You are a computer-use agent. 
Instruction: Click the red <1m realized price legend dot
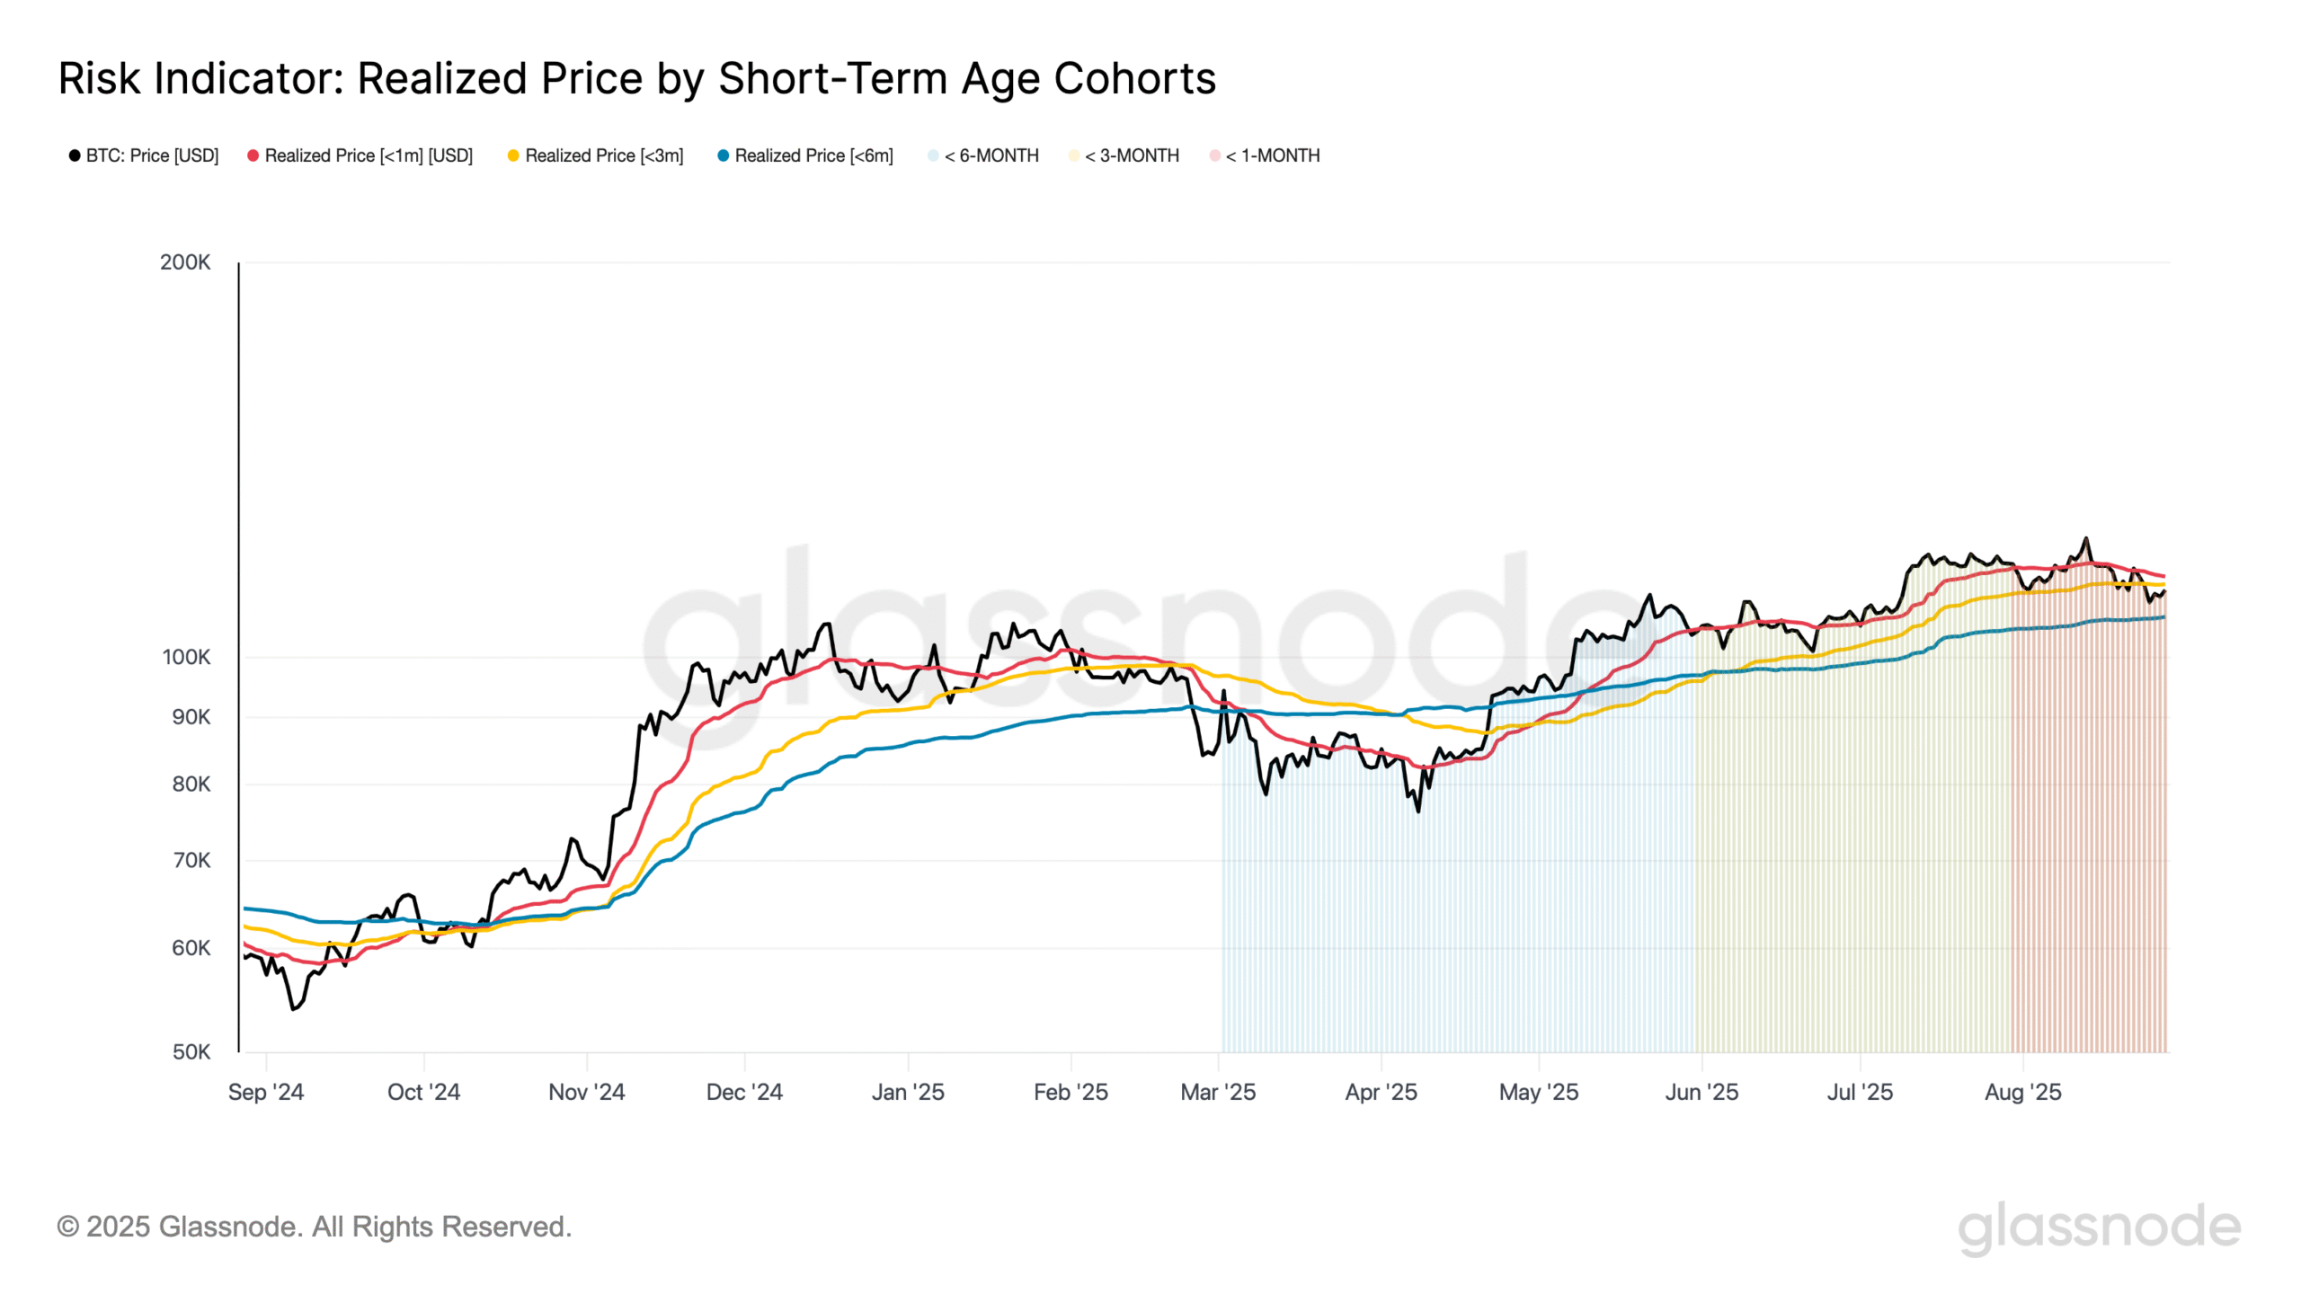click(253, 155)
